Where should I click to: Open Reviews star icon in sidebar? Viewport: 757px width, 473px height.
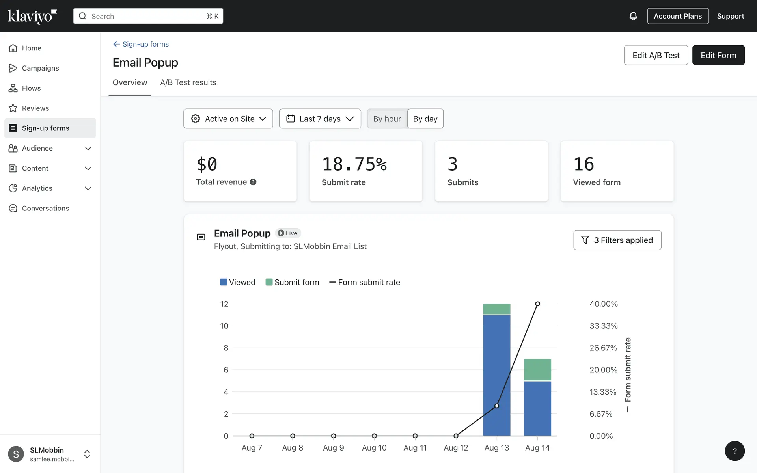pos(13,108)
